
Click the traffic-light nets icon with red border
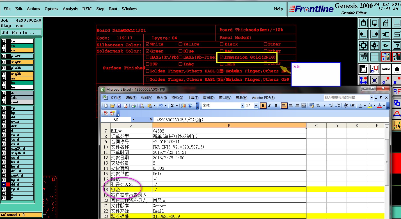386,57
